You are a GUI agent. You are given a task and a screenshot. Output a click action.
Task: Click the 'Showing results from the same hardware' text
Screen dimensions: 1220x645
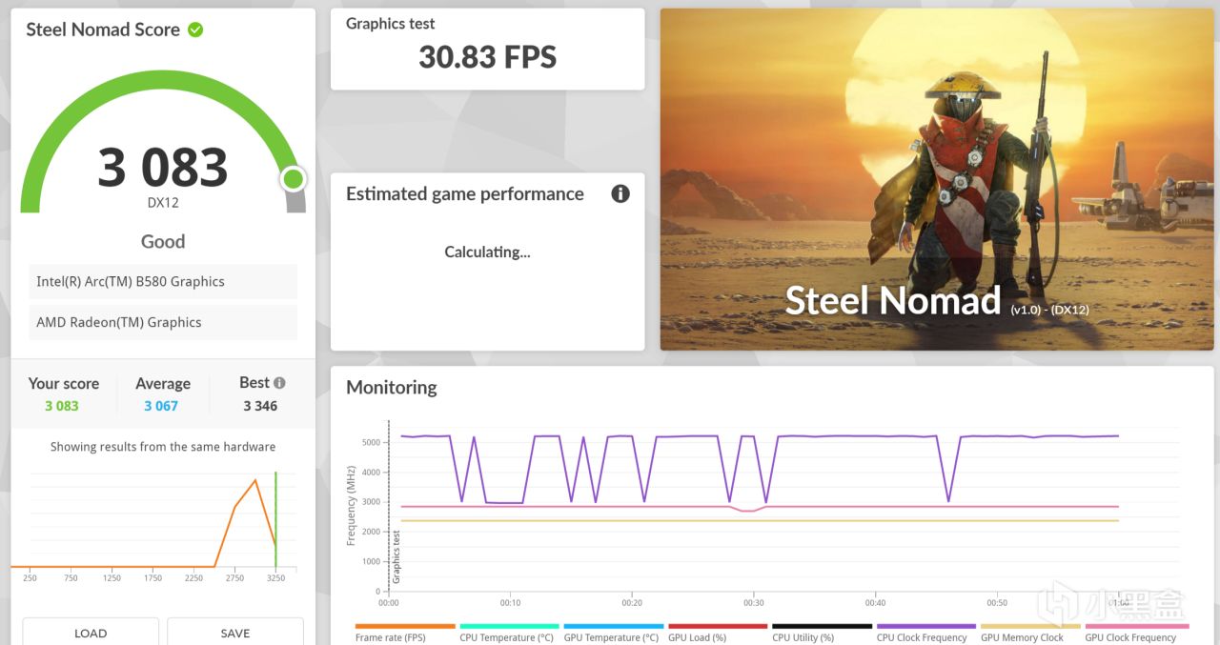pyautogui.click(x=163, y=447)
